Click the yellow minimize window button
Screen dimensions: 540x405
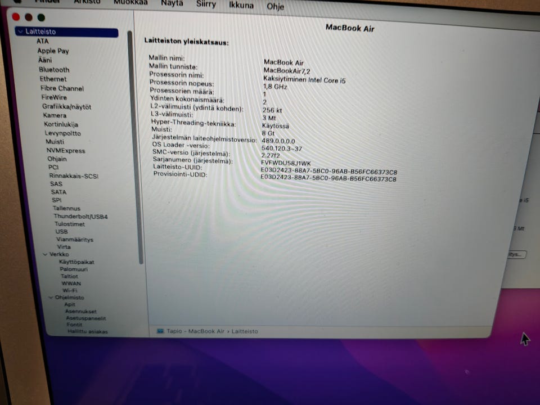[29, 17]
